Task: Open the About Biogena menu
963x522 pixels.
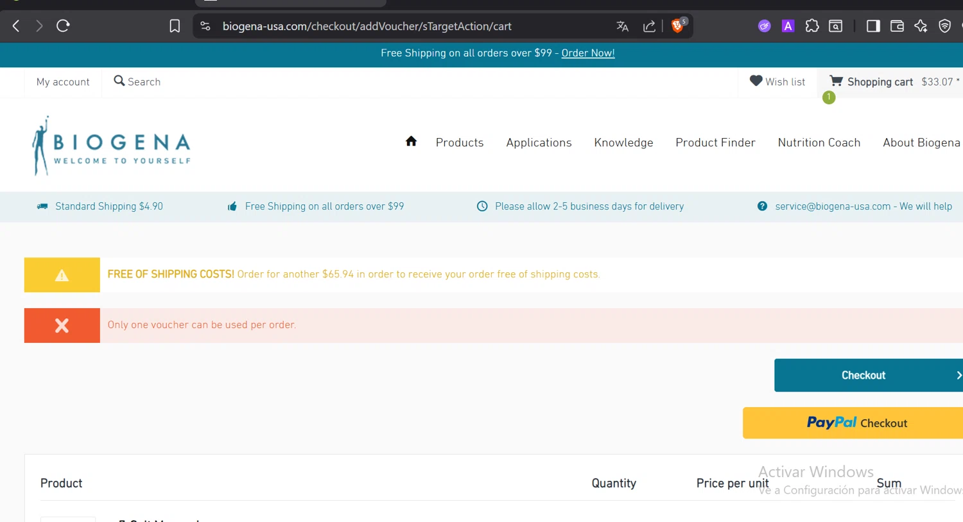Action: coord(921,143)
